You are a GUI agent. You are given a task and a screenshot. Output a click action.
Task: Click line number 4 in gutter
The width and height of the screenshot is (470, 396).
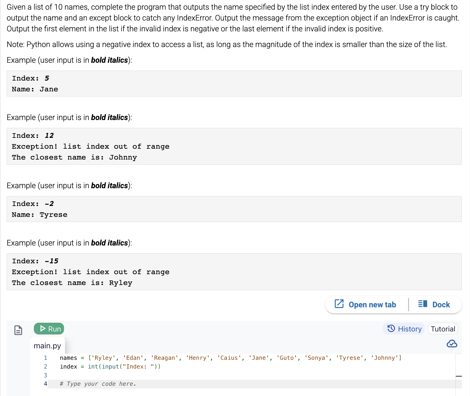(x=46, y=384)
